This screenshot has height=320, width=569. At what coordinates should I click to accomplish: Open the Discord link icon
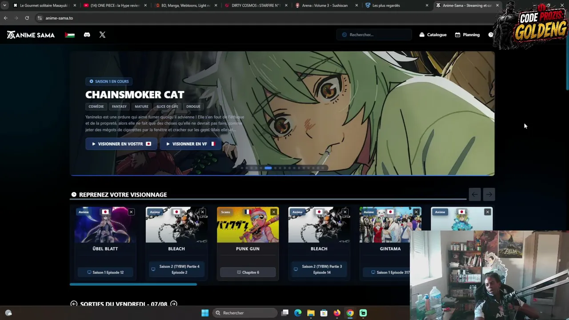point(87,35)
